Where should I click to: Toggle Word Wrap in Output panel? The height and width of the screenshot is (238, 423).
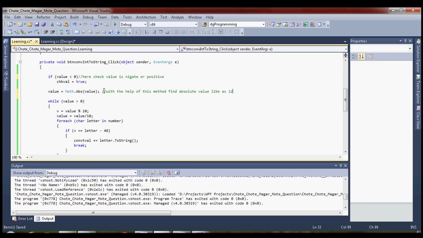pos(177,173)
